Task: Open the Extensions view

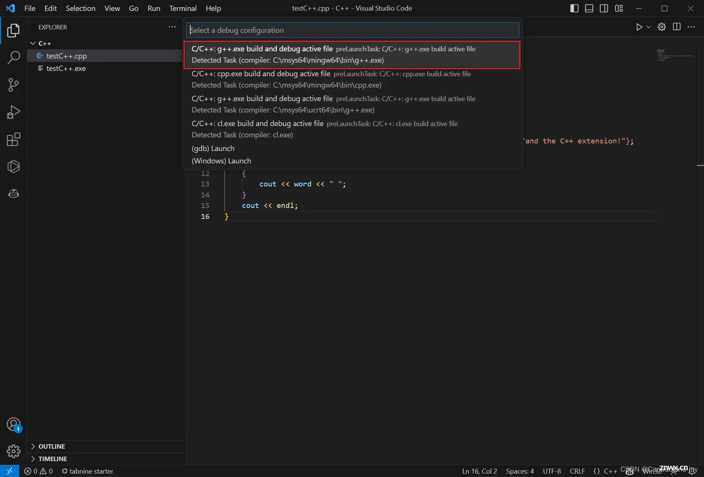Action: tap(14, 139)
